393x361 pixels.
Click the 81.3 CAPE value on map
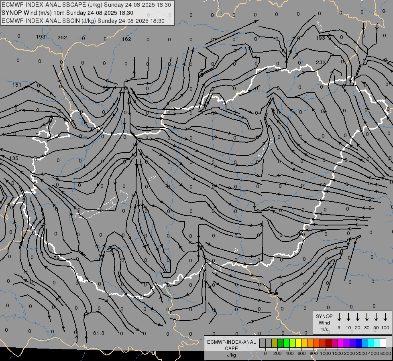click(98, 333)
